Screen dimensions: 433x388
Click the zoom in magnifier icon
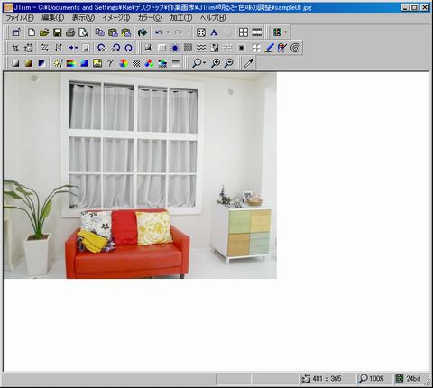click(216, 63)
